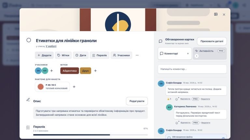This screenshot has height=140, width=250.
Task: Focus the 'Напишіть коментар...' input field
Action: point(192,69)
